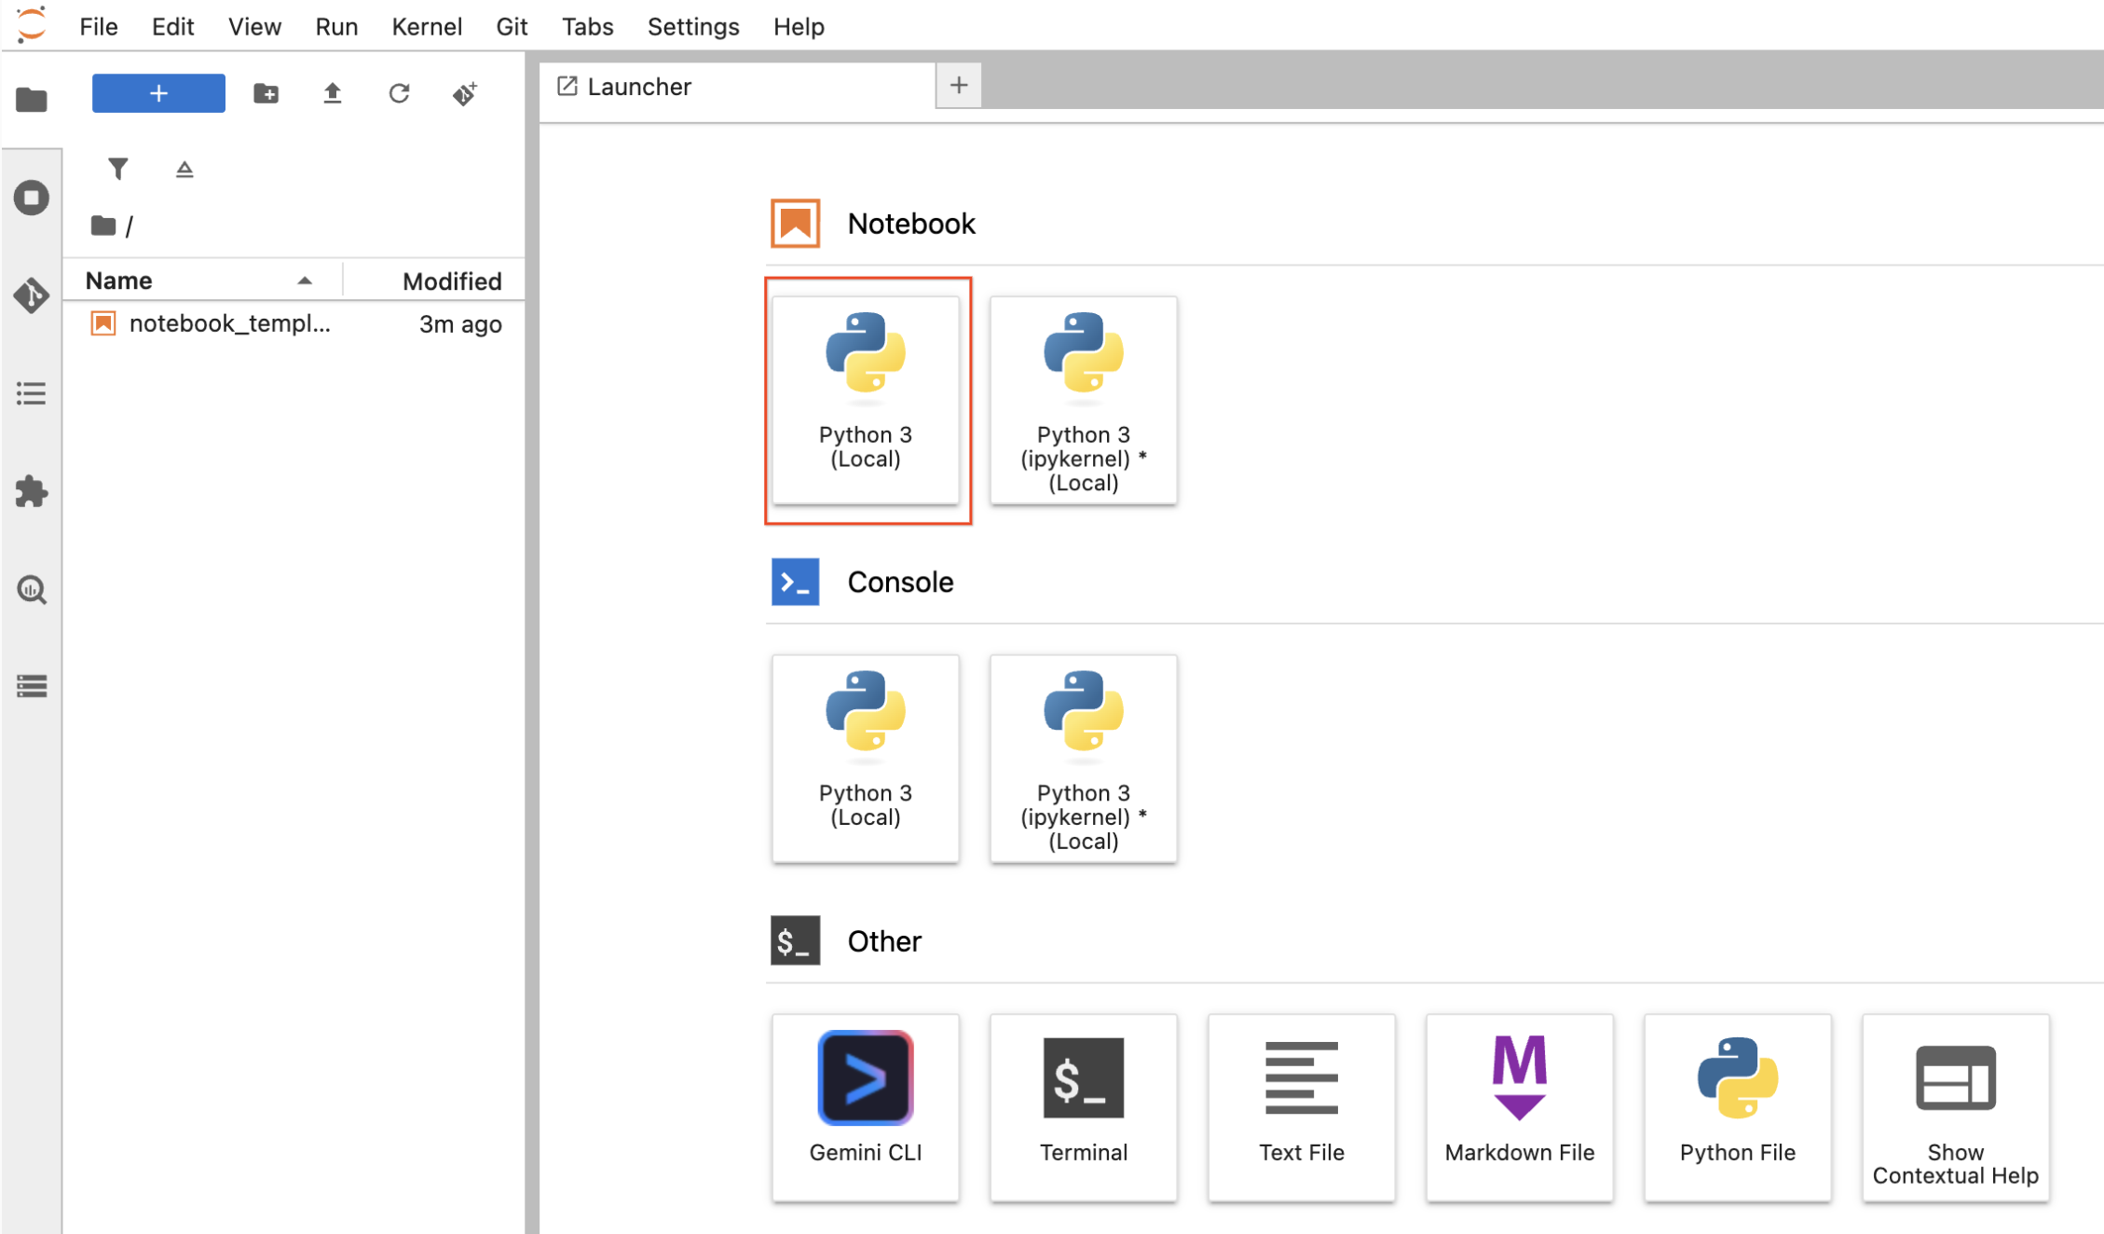Launch Python 3 (Local) console
Image resolution: width=2104 pixels, height=1234 pixels.
coord(866,759)
